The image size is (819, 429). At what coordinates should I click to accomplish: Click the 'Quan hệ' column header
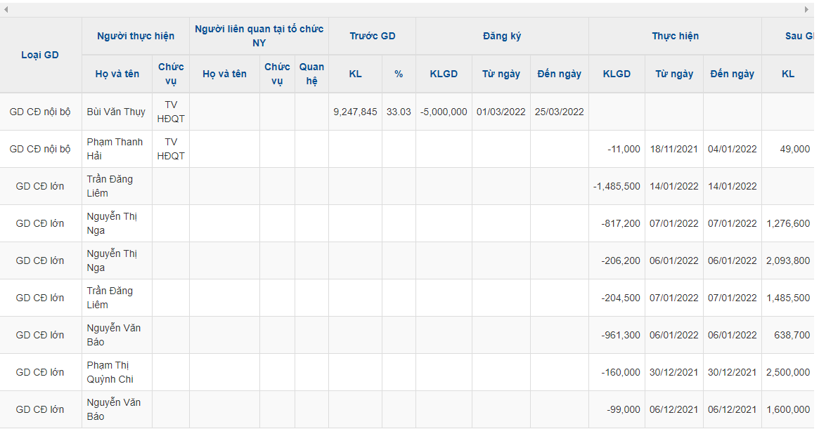point(311,74)
